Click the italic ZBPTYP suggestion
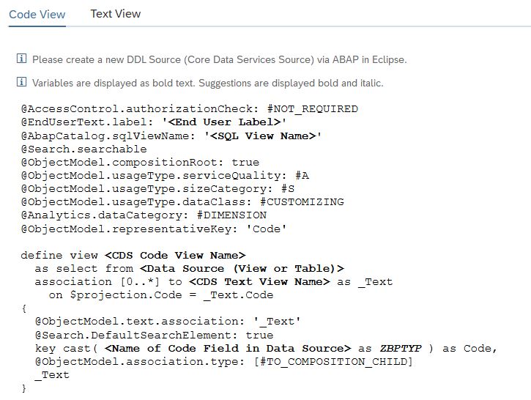The width and height of the screenshot is (531, 400). click(x=401, y=348)
